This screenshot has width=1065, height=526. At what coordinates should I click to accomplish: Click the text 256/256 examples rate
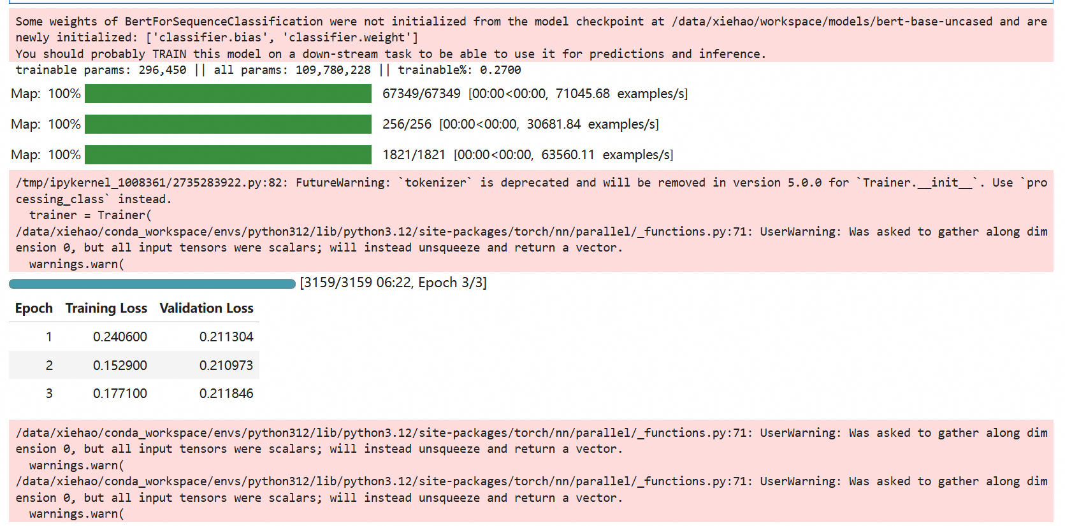click(521, 125)
